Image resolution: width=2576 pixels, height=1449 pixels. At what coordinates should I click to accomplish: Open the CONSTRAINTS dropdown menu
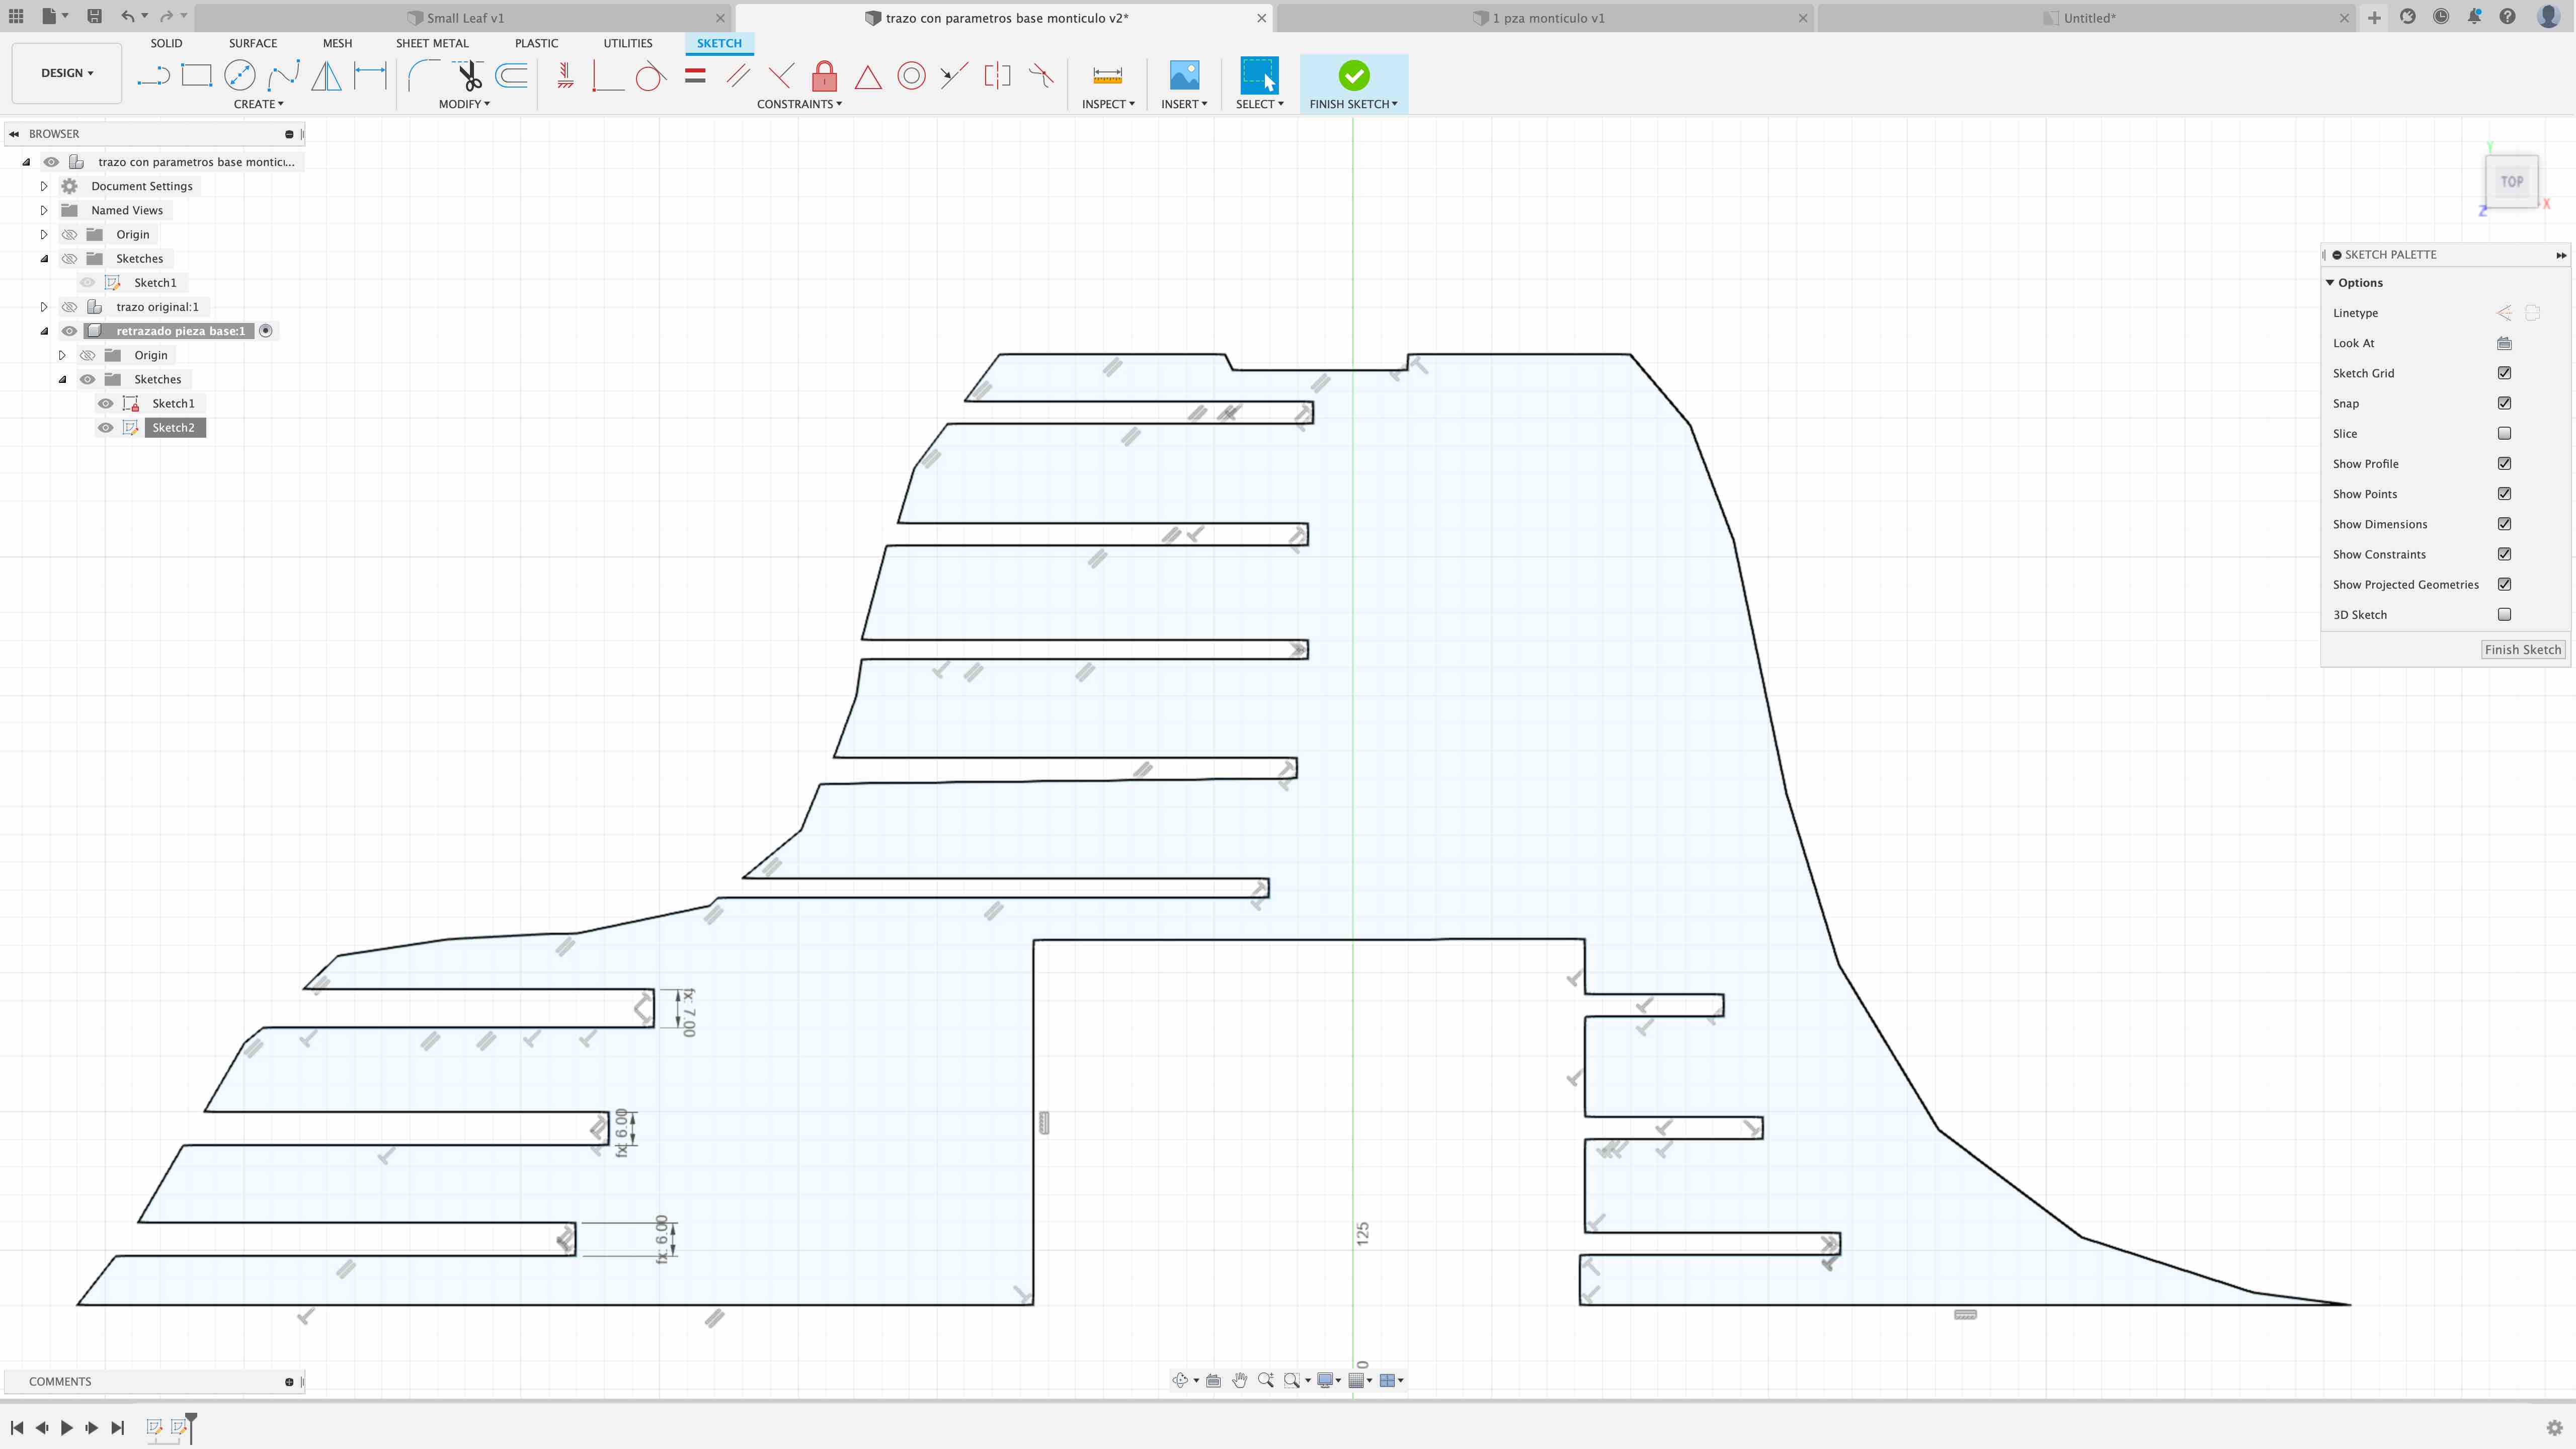[x=799, y=104]
